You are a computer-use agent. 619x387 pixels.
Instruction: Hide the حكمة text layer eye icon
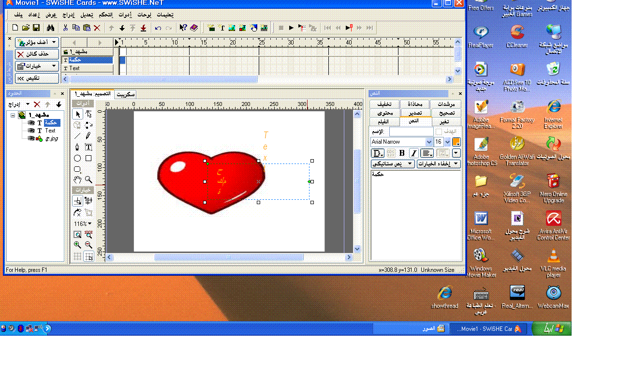coord(31,123)
